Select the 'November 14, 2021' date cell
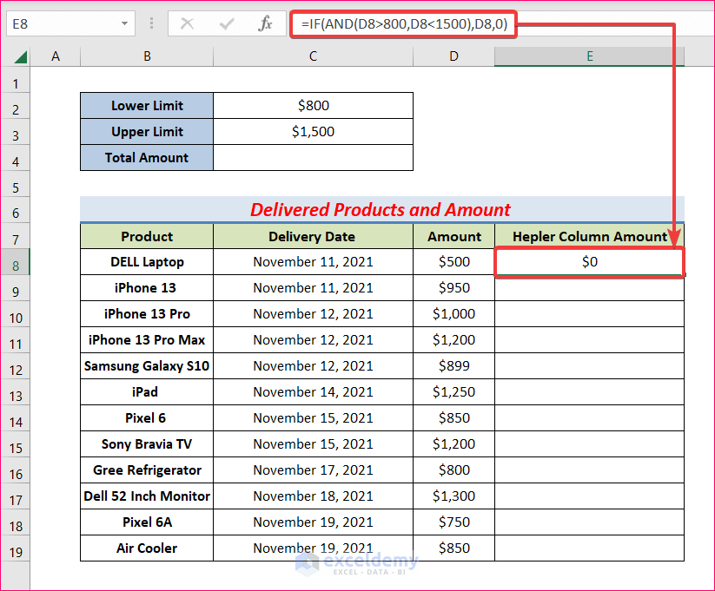 coord(313,391)
